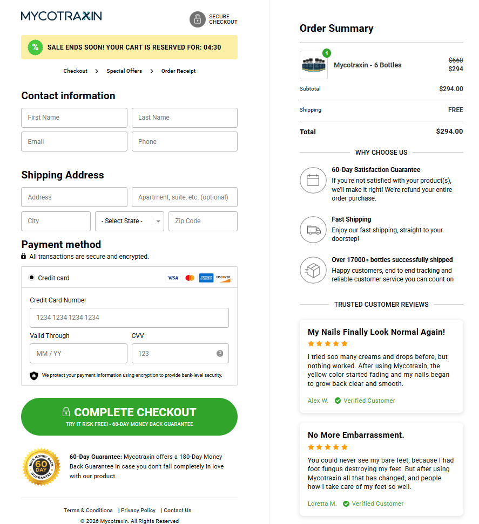Click the 60-Day Money Back Guarantee badge
Screen dimensions: 479x524
[x=42, y=467]
